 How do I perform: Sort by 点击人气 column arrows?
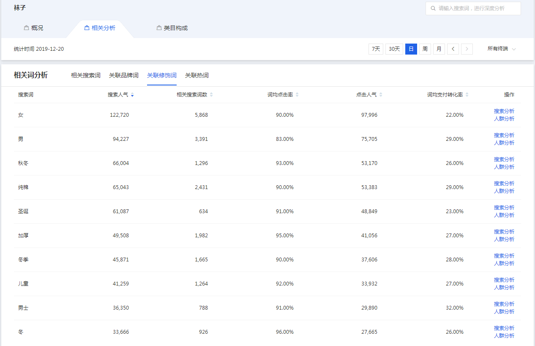[x=381, y=95]
